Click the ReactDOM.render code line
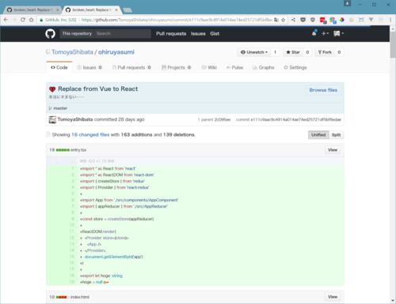 [98, 231]
